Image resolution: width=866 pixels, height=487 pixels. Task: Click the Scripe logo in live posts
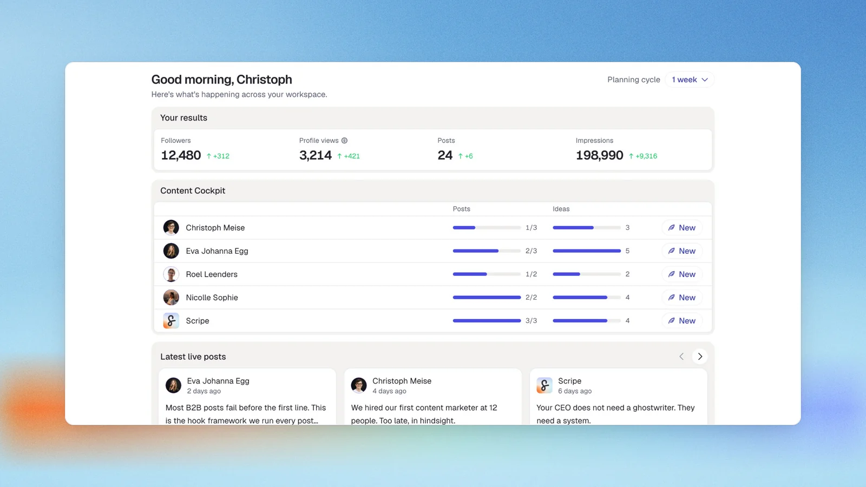click(x=544, y=385)
